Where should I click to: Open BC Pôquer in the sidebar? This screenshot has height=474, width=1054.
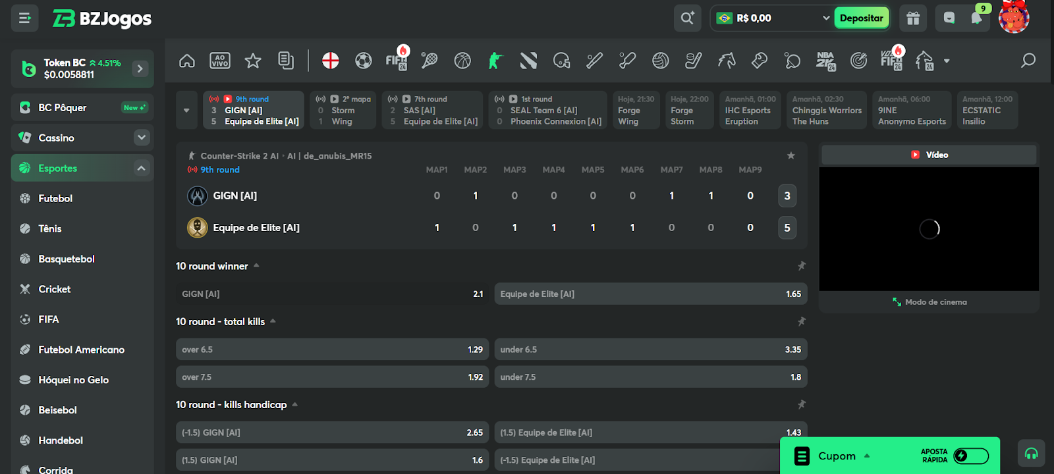[82, 107]
